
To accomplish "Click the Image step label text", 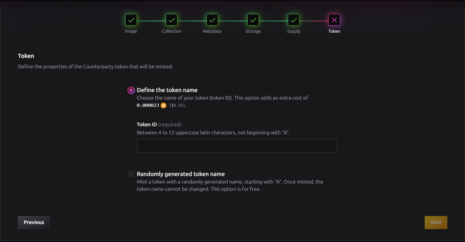I will point(131,31).
